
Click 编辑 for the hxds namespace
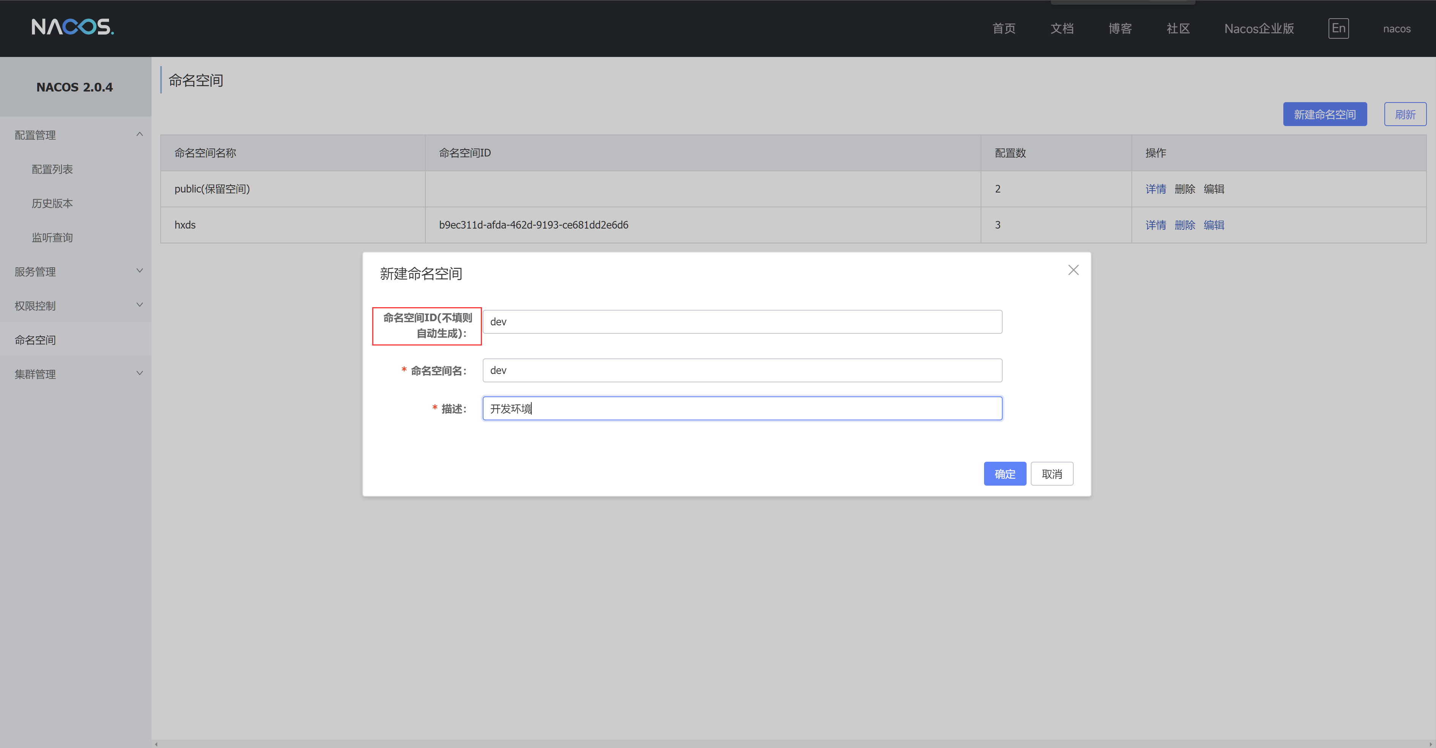tap(1213, 225)
